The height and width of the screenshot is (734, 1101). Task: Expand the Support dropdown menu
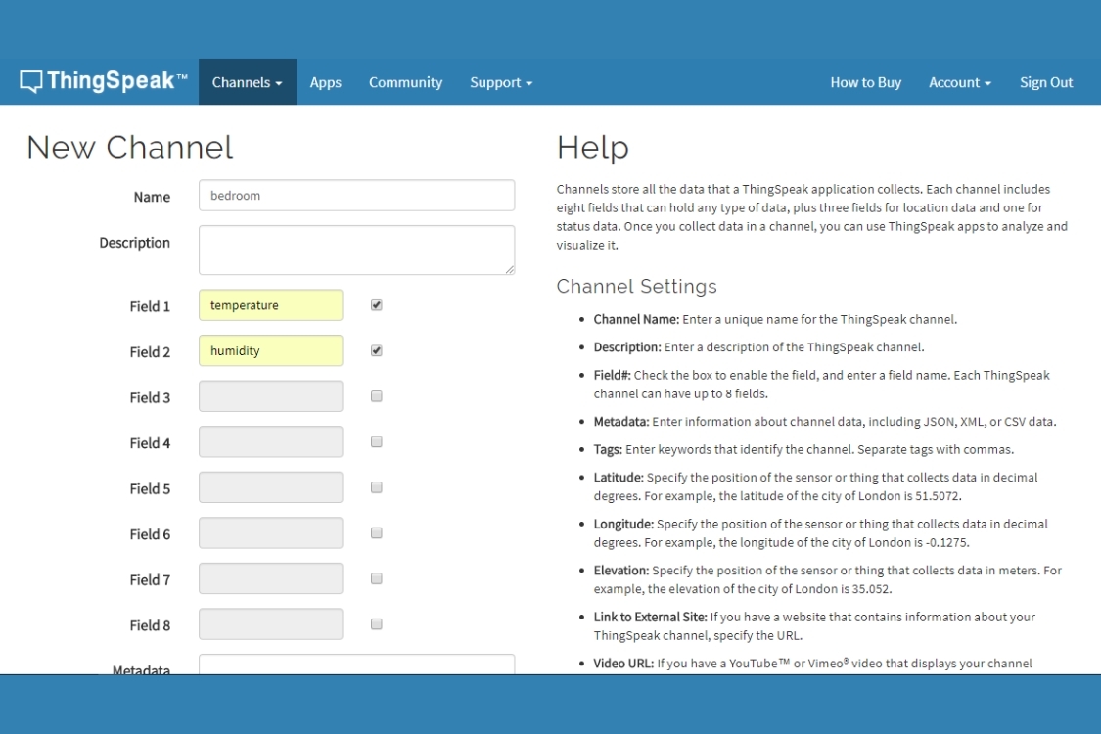(501, 82)
